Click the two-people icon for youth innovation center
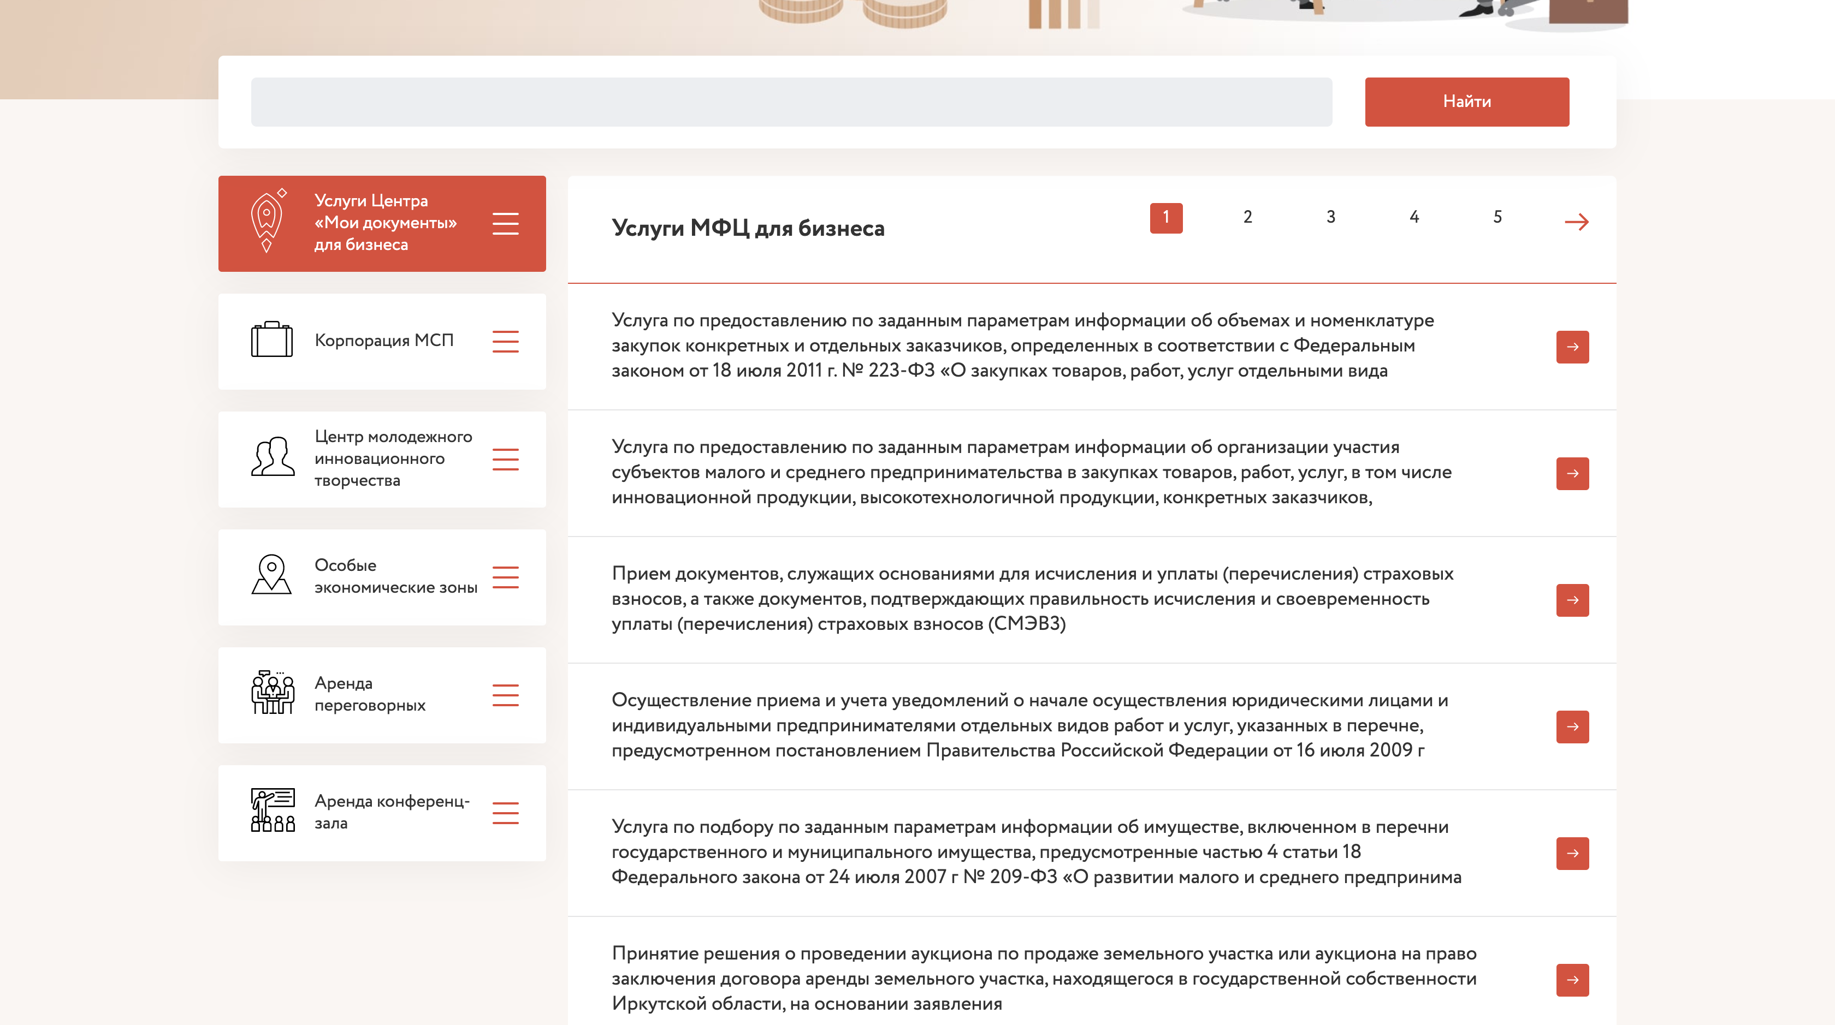This screenshot has width=1835, height=1025. [x=272, y=457]
